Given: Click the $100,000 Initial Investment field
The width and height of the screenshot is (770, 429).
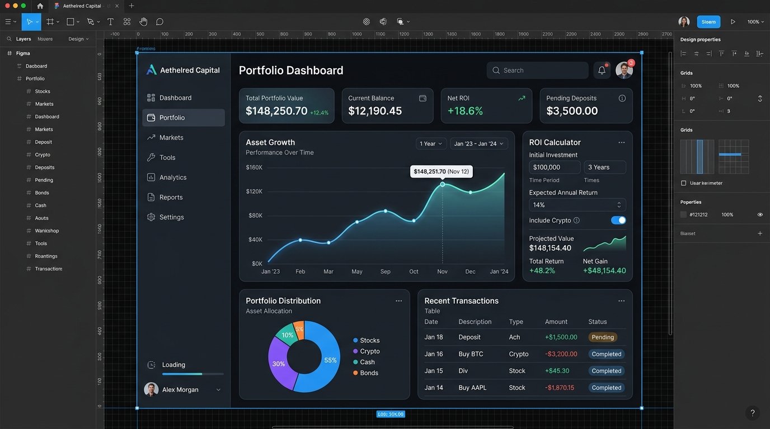Looking at the screenshot, I should coord(555,167).
